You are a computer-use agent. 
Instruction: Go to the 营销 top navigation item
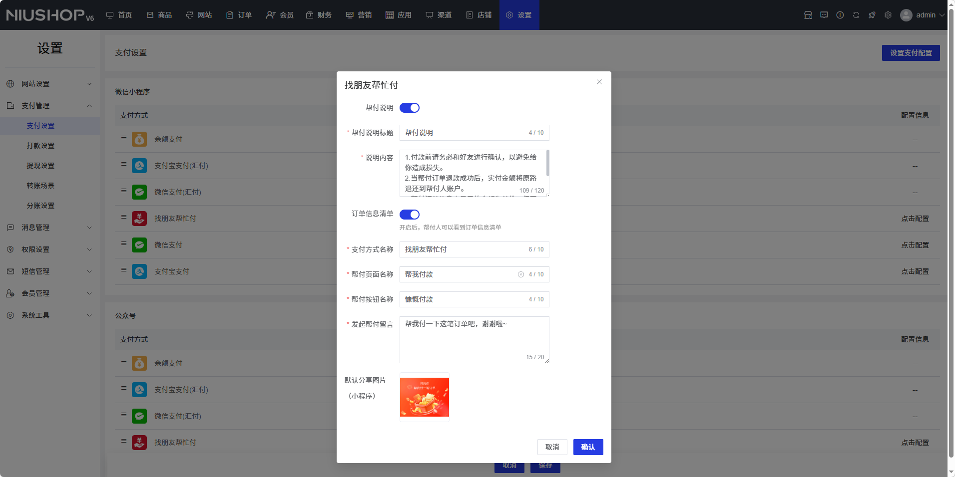coord(359,15)
